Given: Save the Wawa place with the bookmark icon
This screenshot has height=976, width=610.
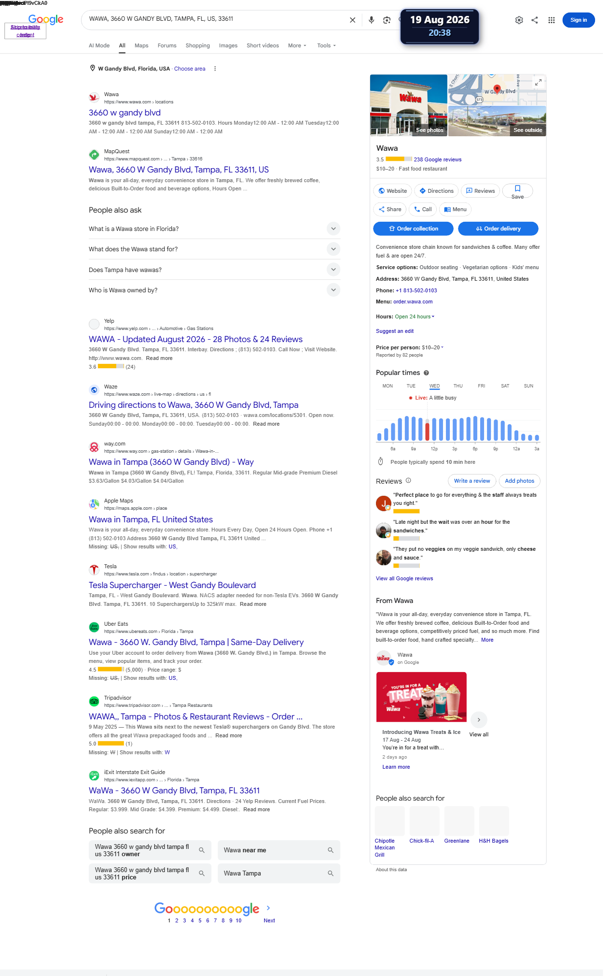Looking at the screenshot, I should [517, 191].
